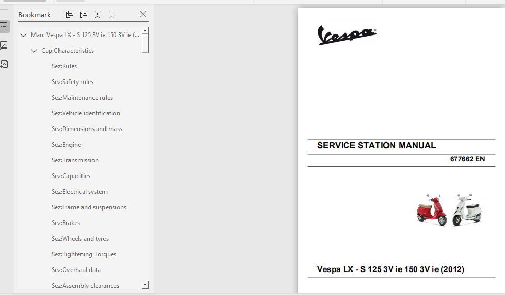
Task: Click the Add Bookmark icon
Action: click(98, 14)
